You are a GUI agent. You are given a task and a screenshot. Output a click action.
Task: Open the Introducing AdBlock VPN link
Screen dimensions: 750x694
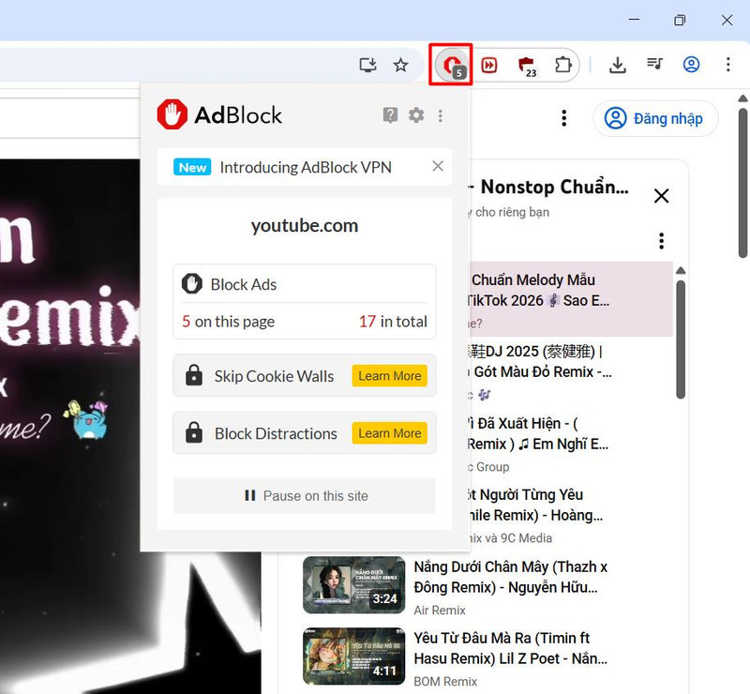[x=306, y=168]
